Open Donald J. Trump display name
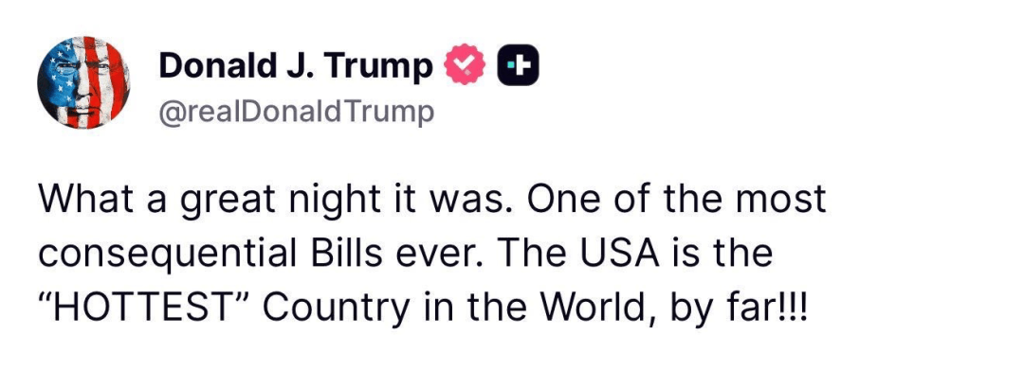The image size is (1024, 370). click(x=296, y=66)
